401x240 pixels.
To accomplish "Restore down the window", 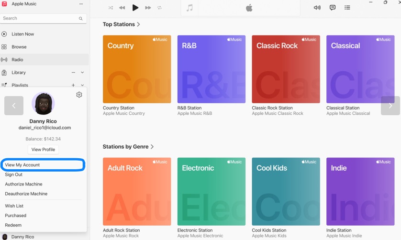I will pos(385,2).
